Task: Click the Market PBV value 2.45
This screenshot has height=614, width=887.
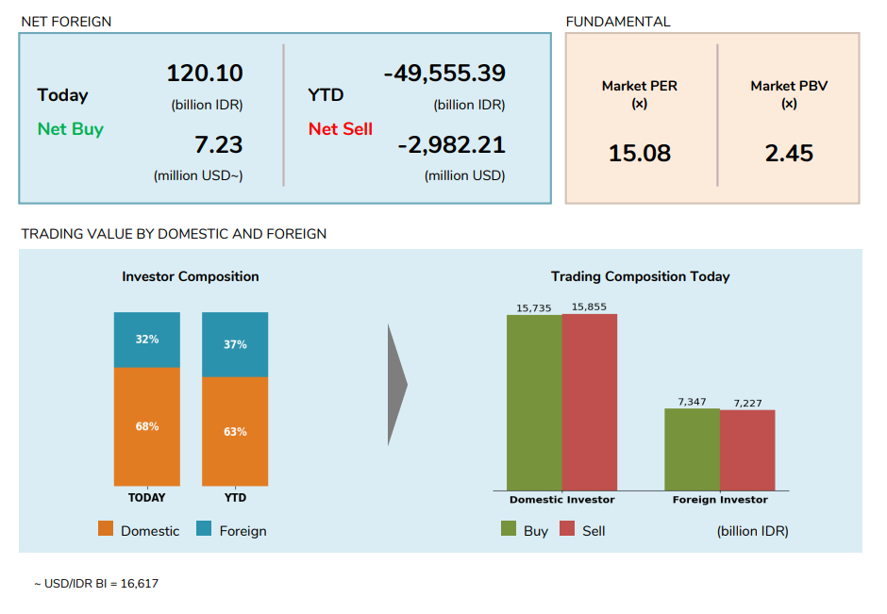Action: pyautogui.click(x=789, y=154)
